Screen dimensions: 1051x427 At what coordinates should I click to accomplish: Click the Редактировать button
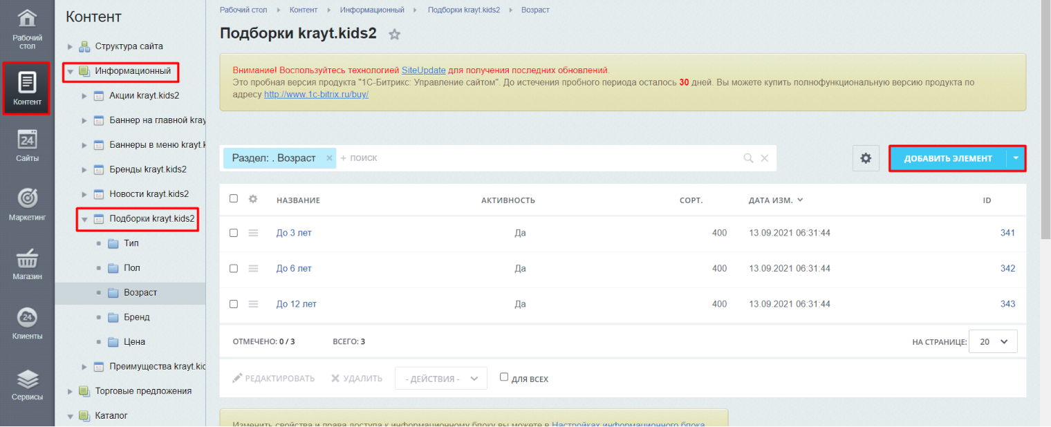[274, 379]
